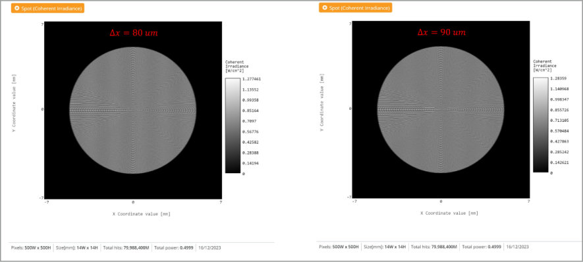Click the circle icon on right Spot button

325,7
